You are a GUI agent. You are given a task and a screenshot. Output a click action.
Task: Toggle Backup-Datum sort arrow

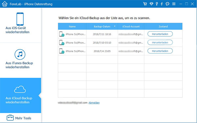[115, 26]
